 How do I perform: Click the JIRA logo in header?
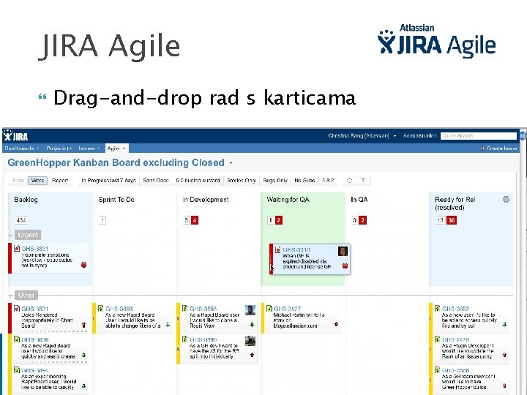click(x=16, y=136)
